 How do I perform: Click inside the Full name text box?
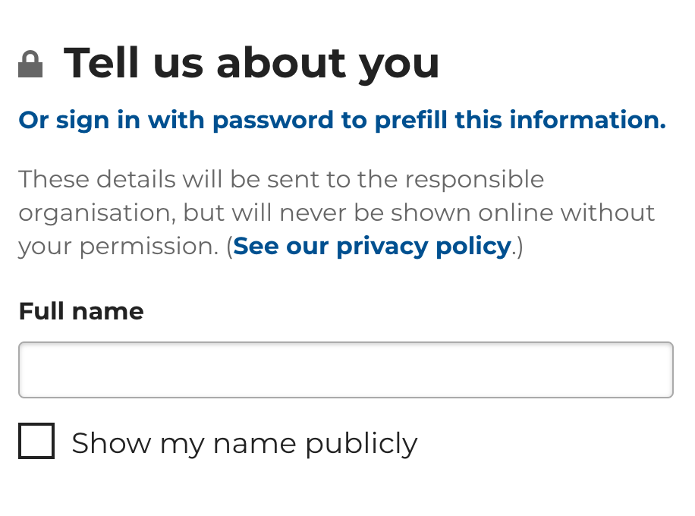pyautogui.click(x=346, y=370)
